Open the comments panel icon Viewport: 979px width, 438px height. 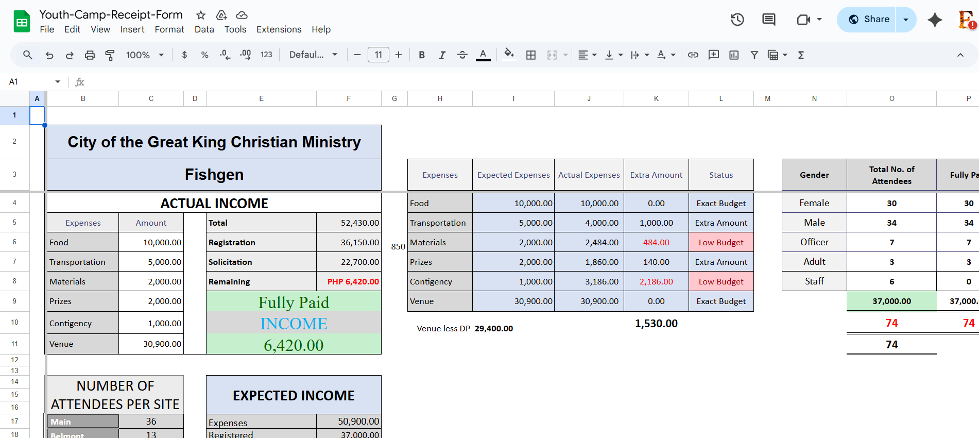769,20
